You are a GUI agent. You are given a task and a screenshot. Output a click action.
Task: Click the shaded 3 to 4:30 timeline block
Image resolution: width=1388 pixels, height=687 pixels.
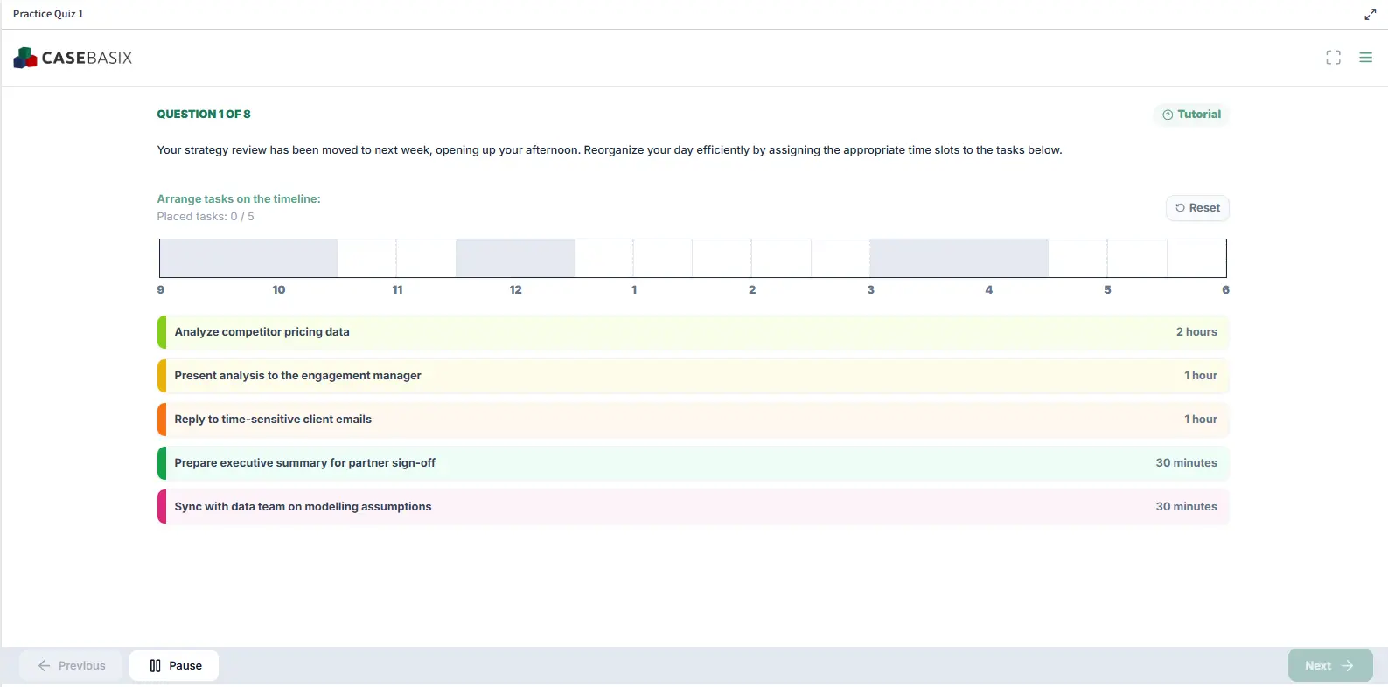[959, 259]
